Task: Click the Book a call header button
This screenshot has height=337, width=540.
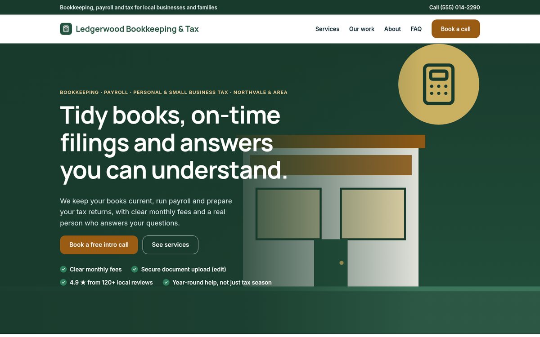Action: point(456,29)
